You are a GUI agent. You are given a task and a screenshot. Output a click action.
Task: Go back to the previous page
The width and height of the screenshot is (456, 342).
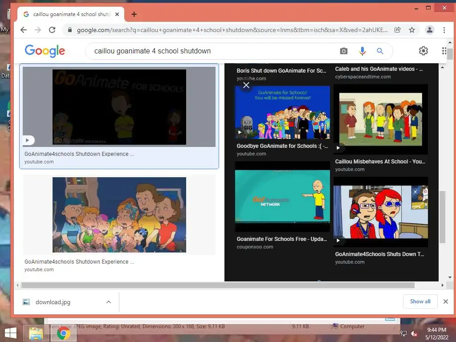24,30
